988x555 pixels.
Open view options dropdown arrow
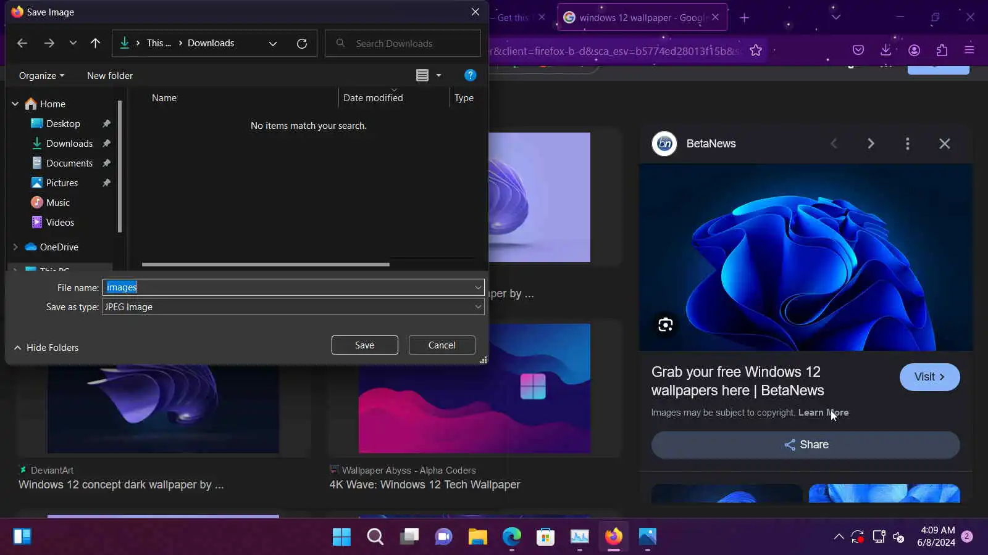pyautogui.click(x=439, y=75)
